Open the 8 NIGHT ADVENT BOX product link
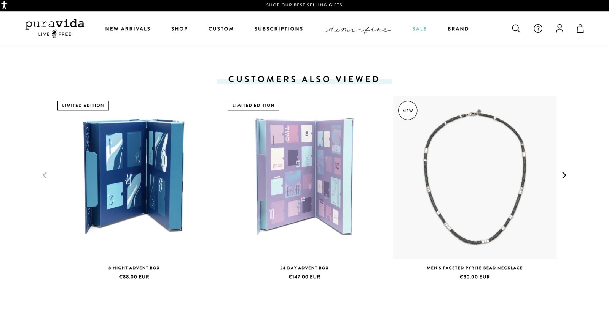 (x=134, y=268)
